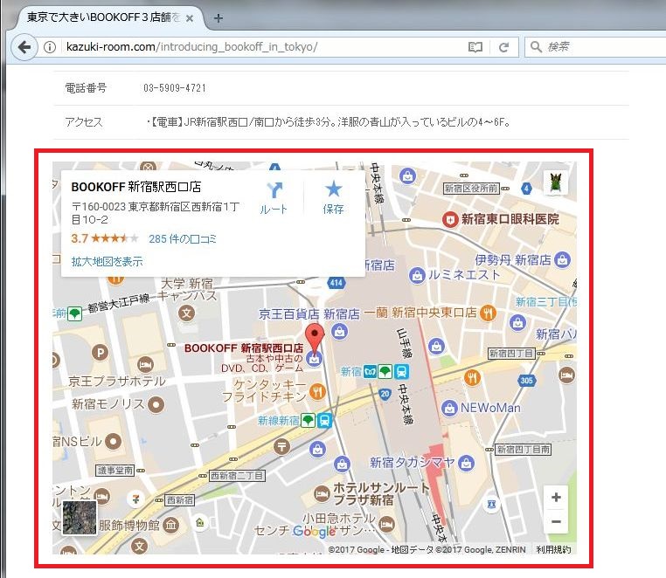Click route 305 road shield
The width and height of the screenshot is (666, 578).
click(x=527, y=381)
